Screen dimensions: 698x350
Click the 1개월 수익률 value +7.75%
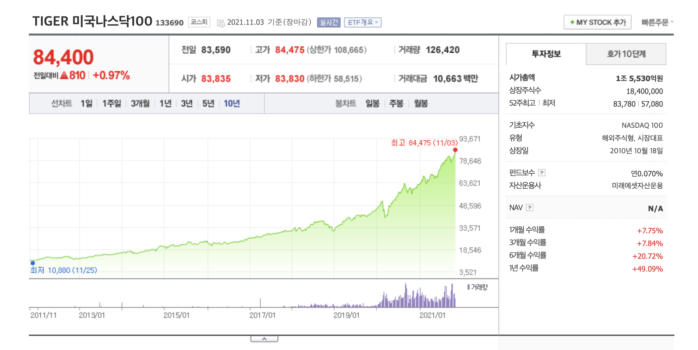click(650, 231)
